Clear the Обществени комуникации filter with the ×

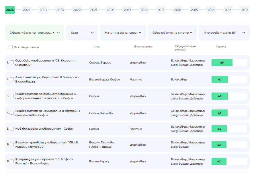pos(54,32)
